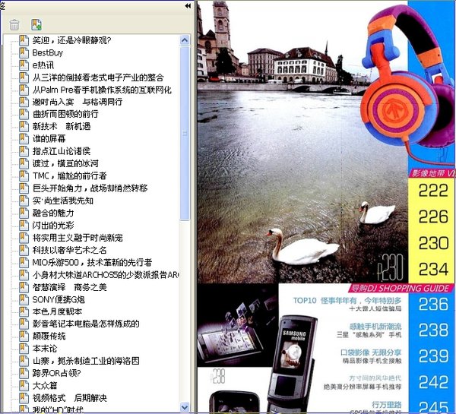This screenshot has height=414, width=456.
Task: Click bookmark icon beside BestBuy
Action: pyautogui.click(x=24, y=52)
